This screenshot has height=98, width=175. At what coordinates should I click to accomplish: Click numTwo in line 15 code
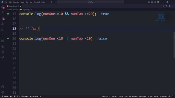77,14
